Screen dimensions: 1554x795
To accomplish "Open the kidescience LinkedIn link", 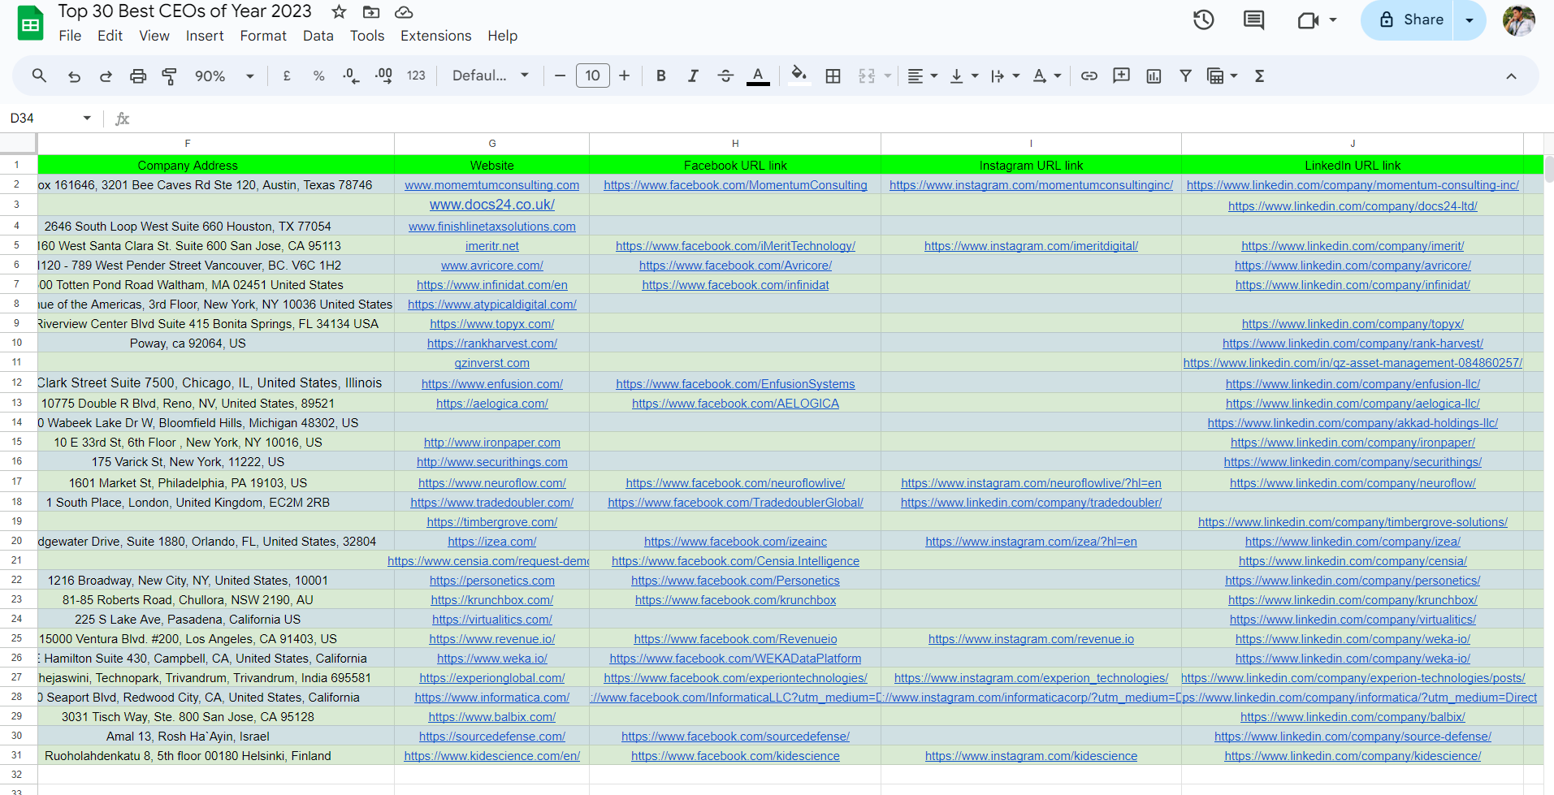I will (1353, 756).
